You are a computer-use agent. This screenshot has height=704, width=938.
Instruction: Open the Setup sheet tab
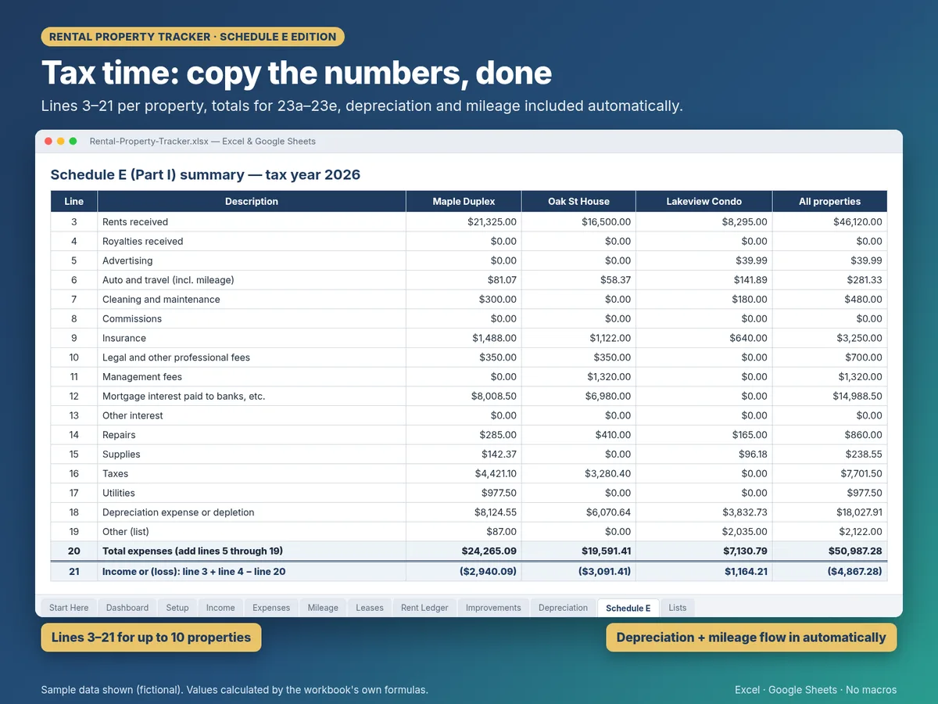click(x=177, y=608)
